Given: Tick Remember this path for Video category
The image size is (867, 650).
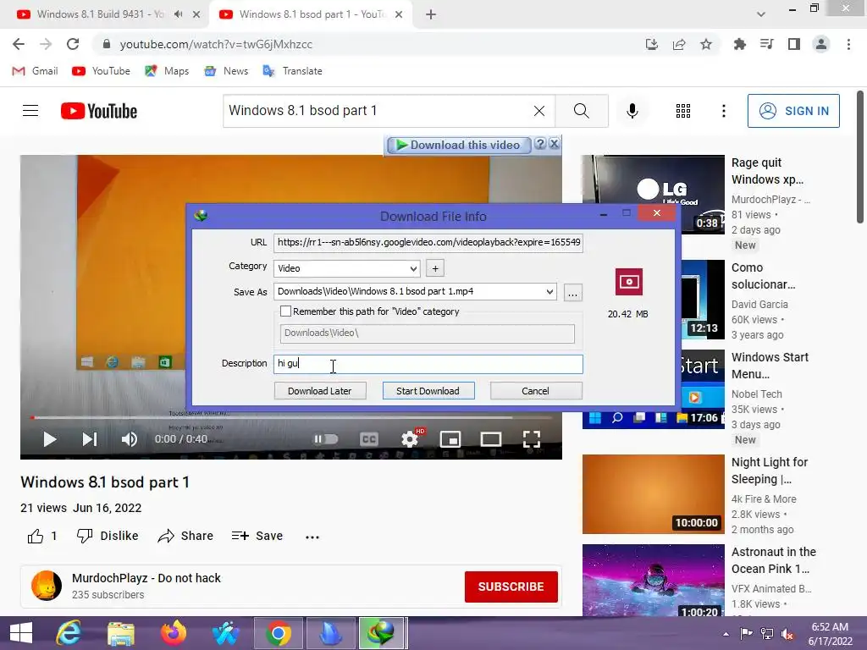Looking at the screenshot, I should (285, 311).
